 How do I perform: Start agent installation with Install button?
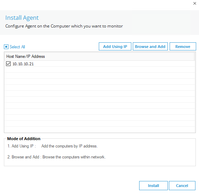coord(153,186)
